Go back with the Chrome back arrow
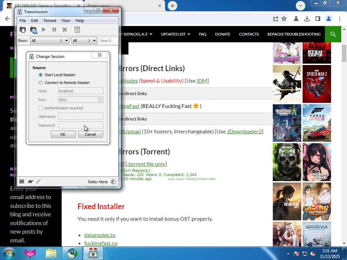Screen dimensions: 347x260 click(x=7, y=19)
